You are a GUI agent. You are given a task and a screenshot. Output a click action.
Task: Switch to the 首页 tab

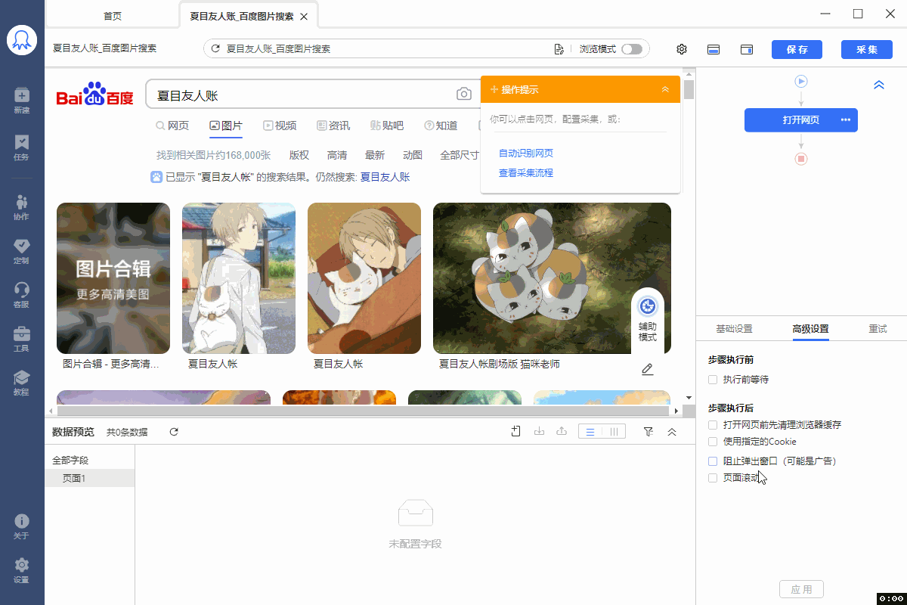(113, 16)
